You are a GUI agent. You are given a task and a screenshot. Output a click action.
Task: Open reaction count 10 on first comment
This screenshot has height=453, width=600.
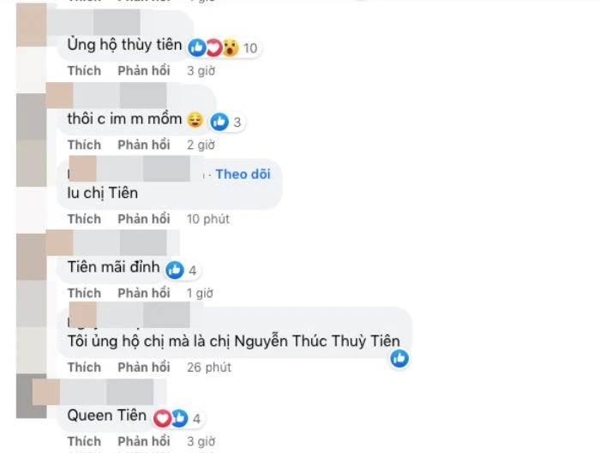(250, 48)
